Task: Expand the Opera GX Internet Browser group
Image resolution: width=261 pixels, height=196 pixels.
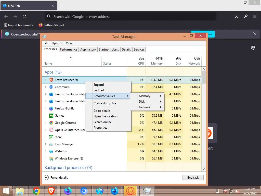Action: pos(45,130)
